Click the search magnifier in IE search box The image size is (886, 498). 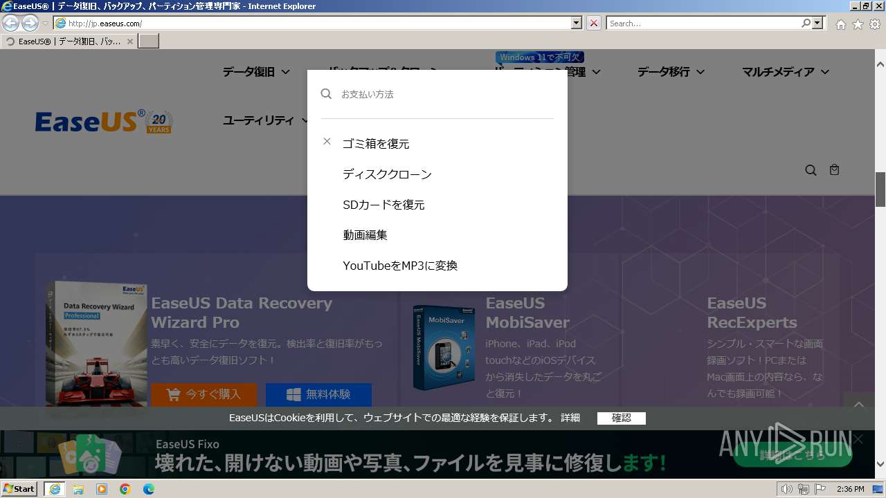[x=806, y=24]
